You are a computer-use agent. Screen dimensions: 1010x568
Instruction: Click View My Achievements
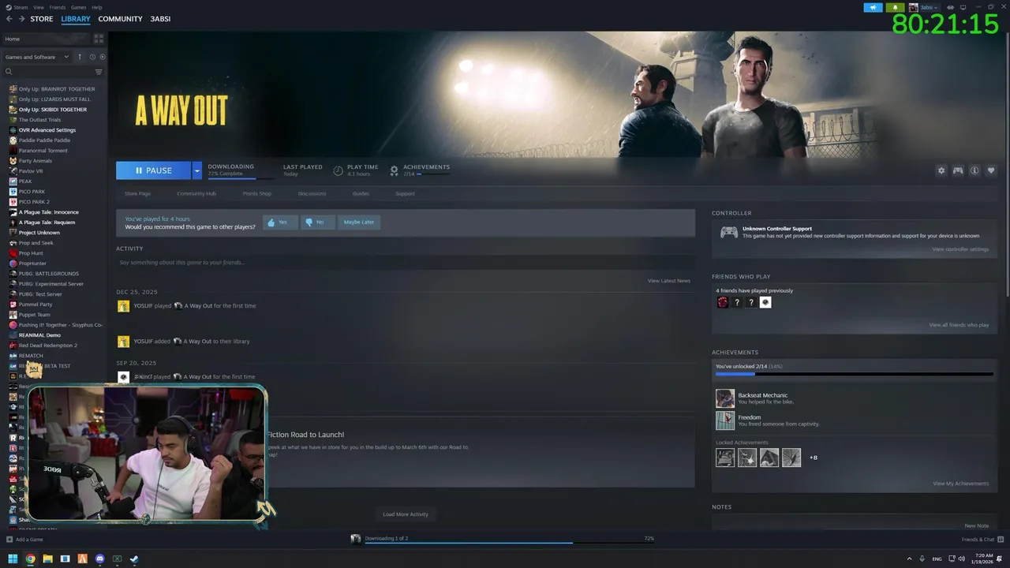pos(960,484)
